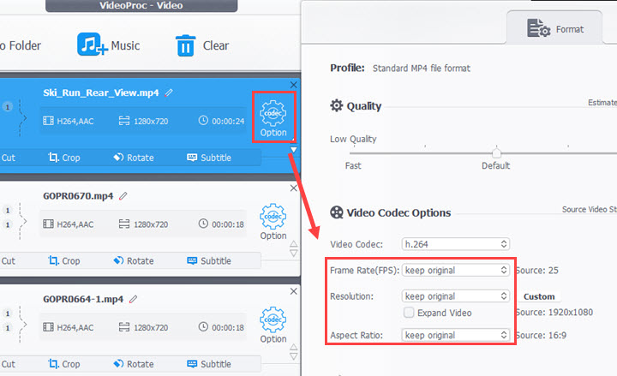Select stream 1 of Ski_Run_Rear_View.mp4
Image resolution: width=617 pixels, height=376 pixels.
coord(8,106)
